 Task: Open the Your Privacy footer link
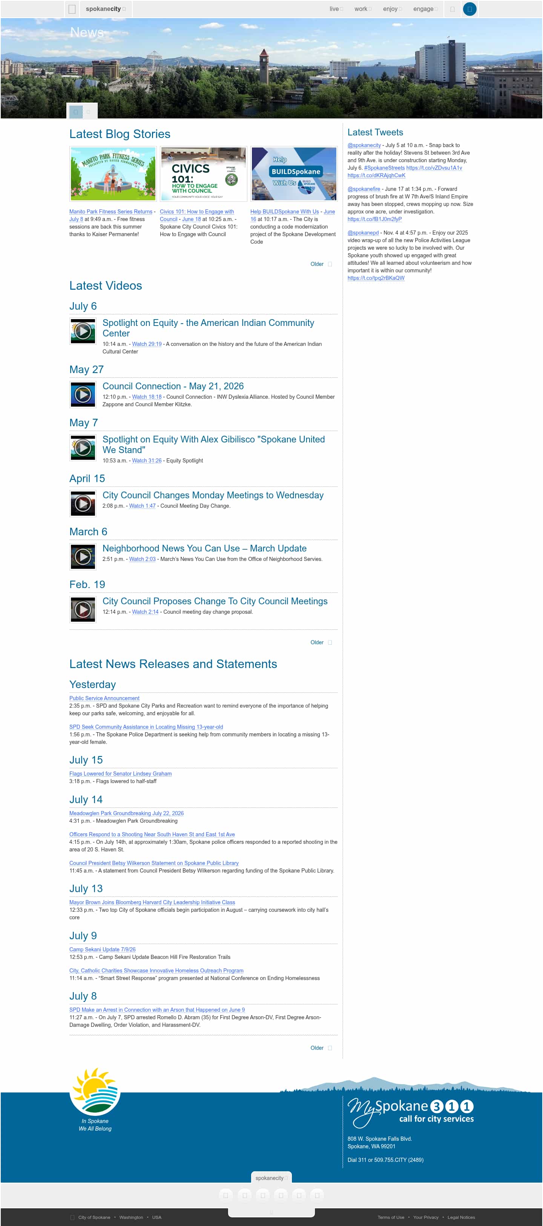(426, 1217)
